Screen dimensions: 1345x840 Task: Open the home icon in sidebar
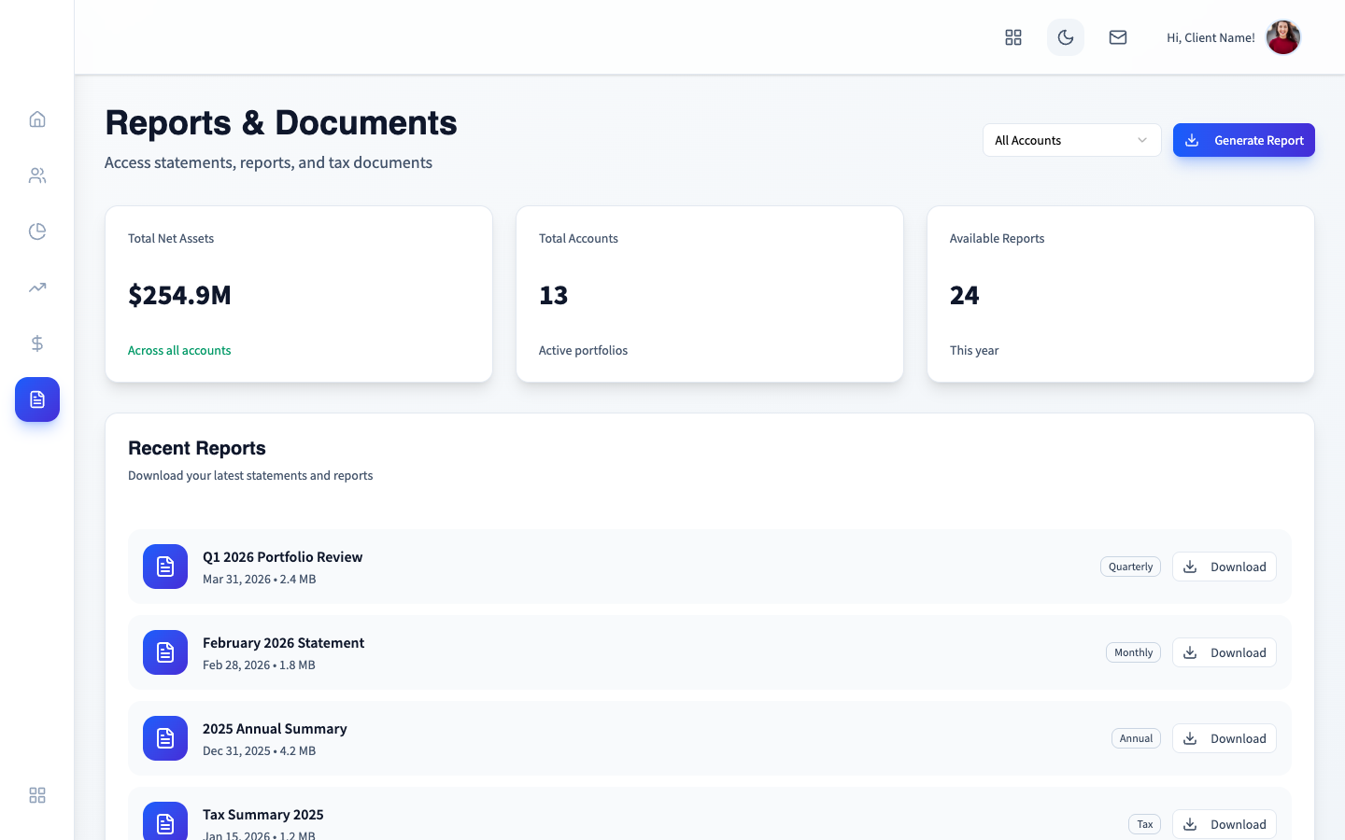37,119
